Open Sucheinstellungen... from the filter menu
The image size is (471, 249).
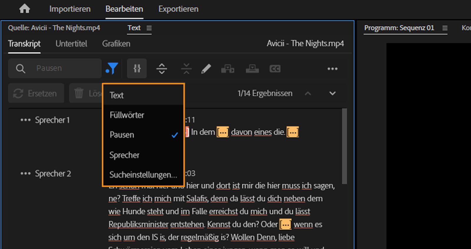[143, 175]
